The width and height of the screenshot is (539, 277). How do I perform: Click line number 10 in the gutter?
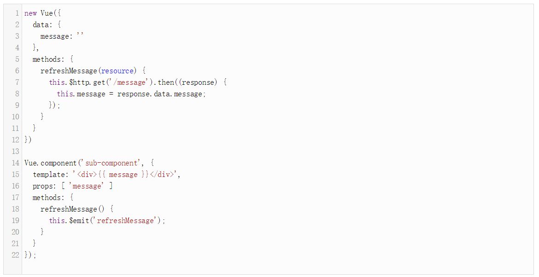[16, 117]
